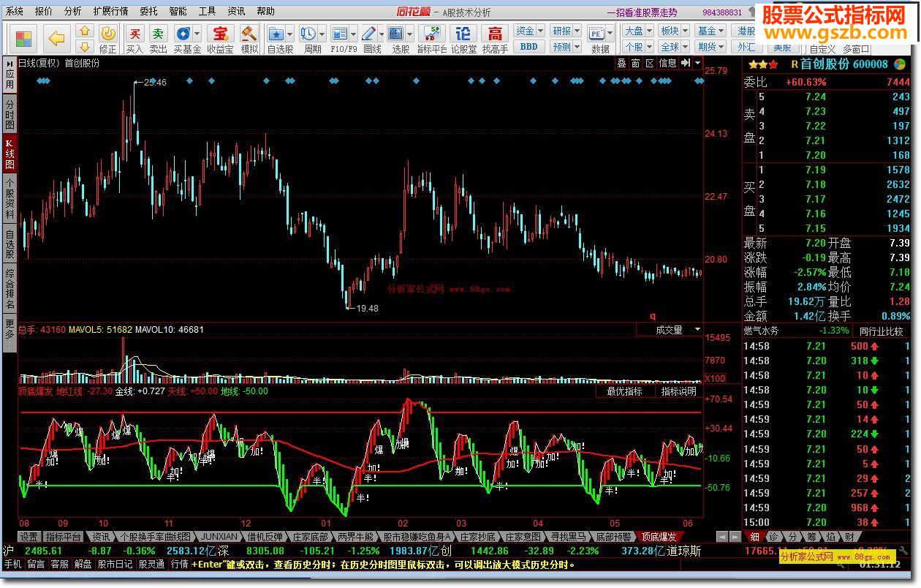Click the arrow-to-bar icon next to 信息
921x588 pixels.
point(686,63)
